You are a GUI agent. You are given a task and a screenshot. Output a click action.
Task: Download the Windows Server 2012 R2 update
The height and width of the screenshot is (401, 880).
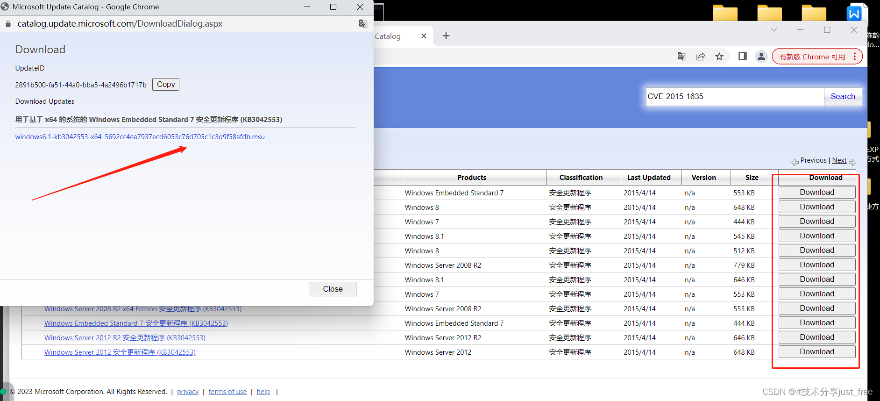[x=817, y=337]
